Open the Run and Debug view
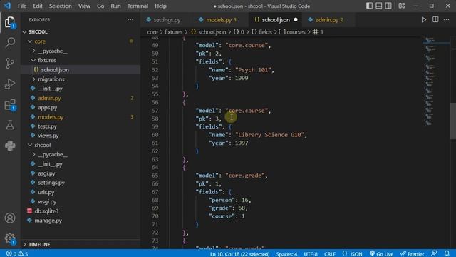This screenshot has height=257, width=456. 10,84
